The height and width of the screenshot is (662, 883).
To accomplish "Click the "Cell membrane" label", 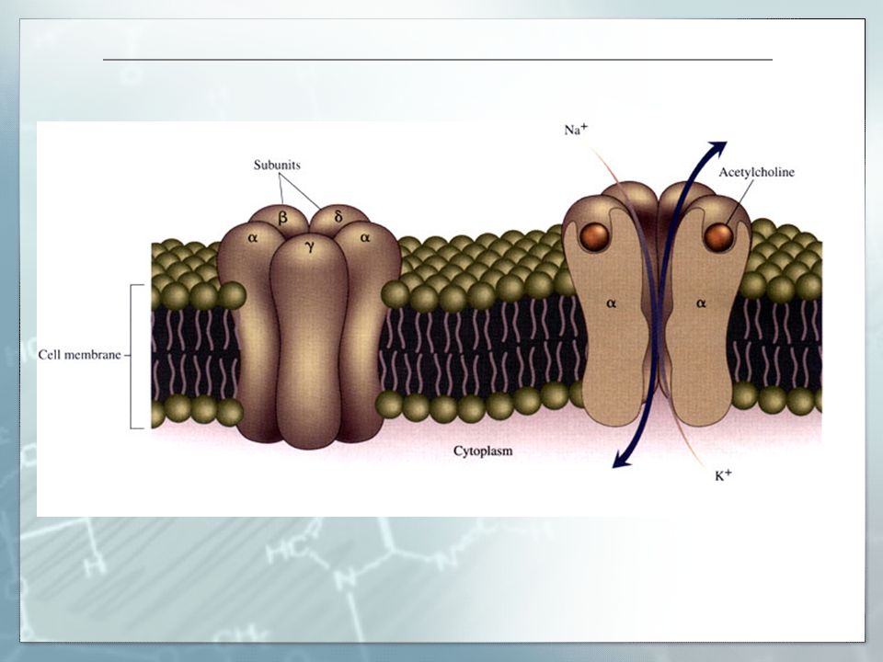I will [x=79, y=355].
